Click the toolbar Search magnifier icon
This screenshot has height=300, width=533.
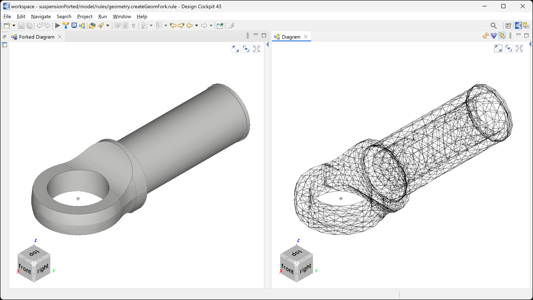point(493,26)
